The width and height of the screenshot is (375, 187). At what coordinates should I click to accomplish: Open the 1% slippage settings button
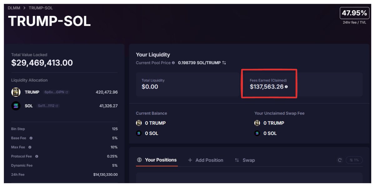354,160
